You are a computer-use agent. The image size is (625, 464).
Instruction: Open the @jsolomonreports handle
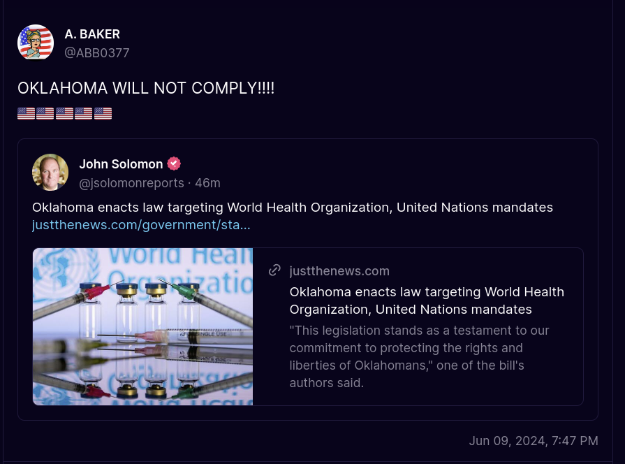click(x=131, y=183)
